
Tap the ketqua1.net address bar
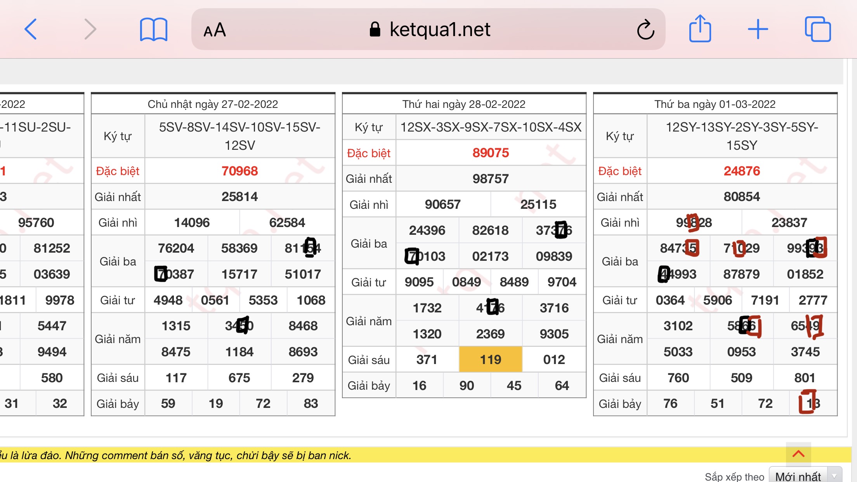[x=428, y=29]
